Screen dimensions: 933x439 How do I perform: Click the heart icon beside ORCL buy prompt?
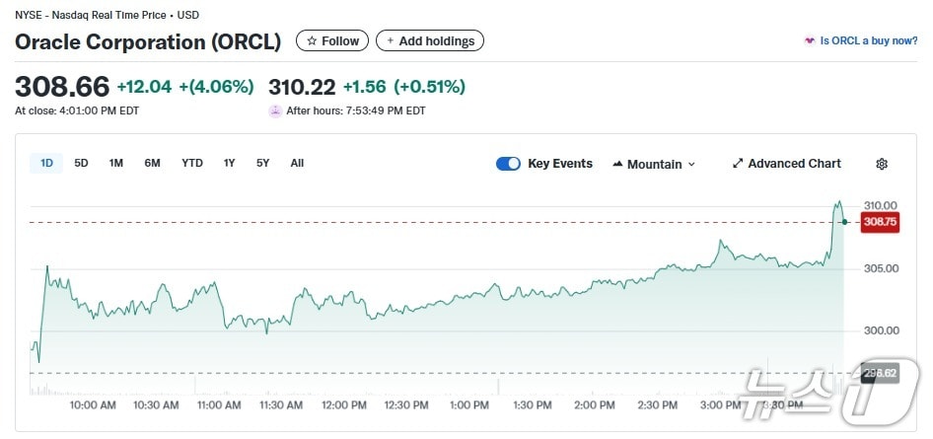pos(810,41)
